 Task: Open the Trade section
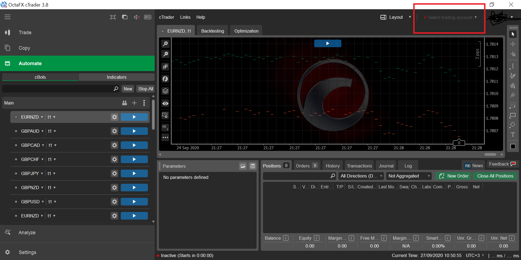point(77,33)
